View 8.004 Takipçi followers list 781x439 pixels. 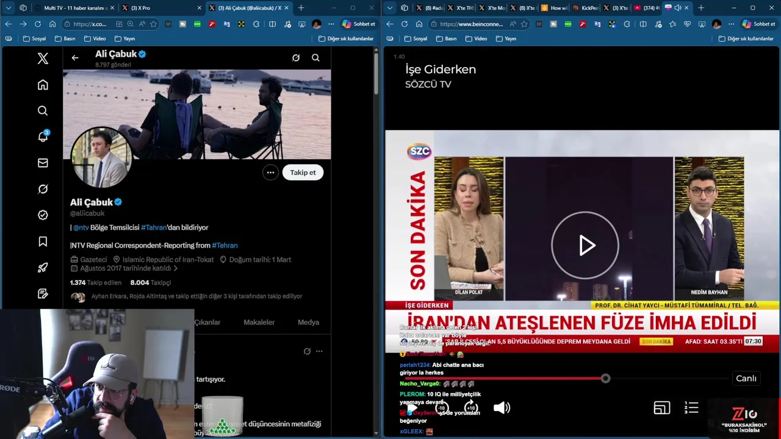(151, 283)
